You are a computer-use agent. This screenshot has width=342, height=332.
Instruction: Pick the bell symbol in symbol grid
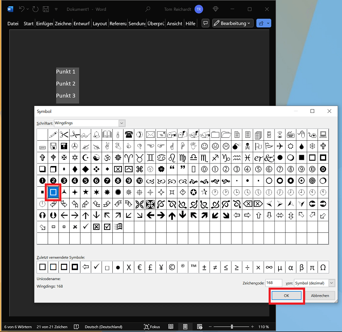click(x=96, y=134)
